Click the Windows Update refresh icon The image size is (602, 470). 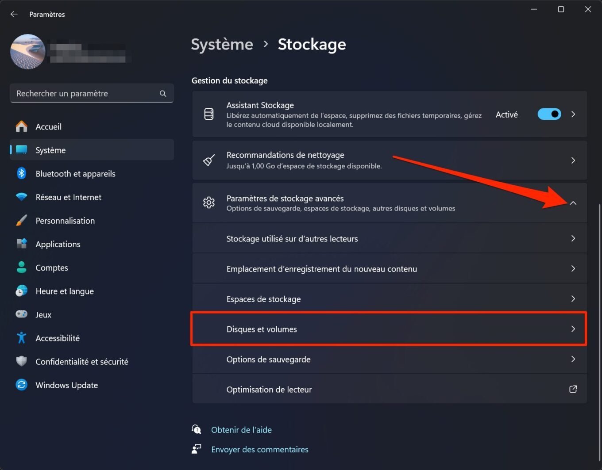[x=21, y=385]
